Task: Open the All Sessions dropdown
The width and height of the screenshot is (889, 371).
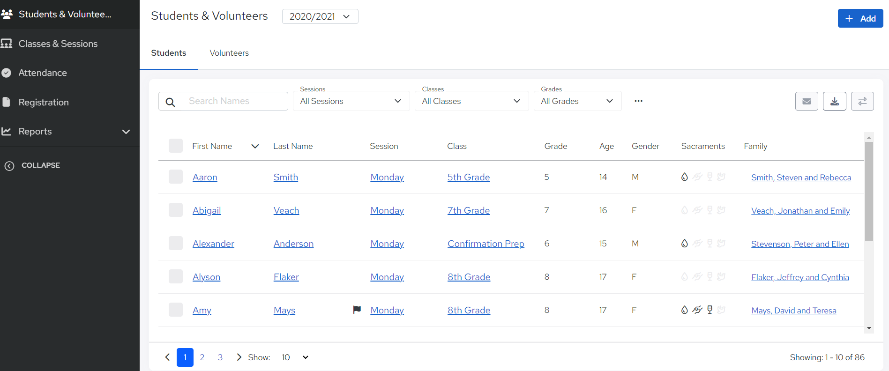Action: (351, 101)
